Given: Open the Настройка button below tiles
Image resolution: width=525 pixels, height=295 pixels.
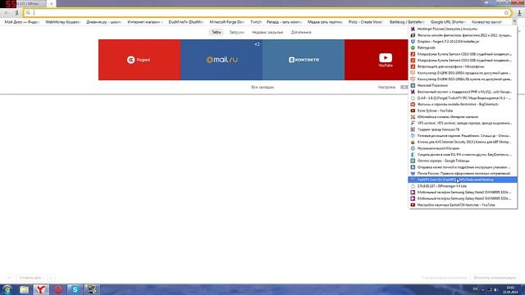Looking at the screenshot, I should (x=386, y=87).
